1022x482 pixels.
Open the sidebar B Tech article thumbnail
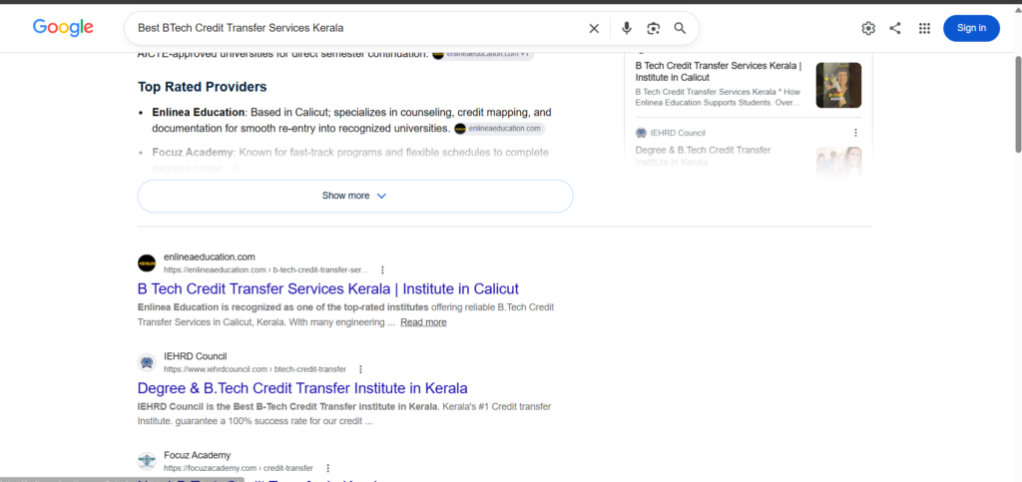[838, 86]
